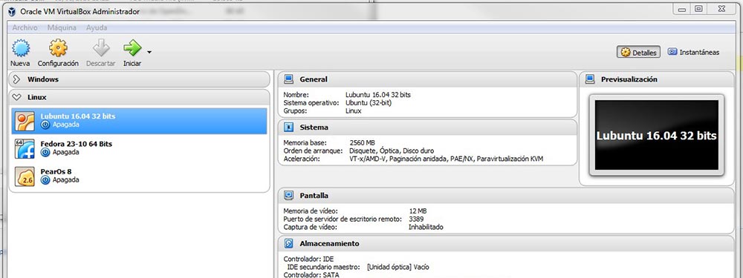Click the Detalles gear icon
Viewport: 743px width, 278px height.
[625, 53]
